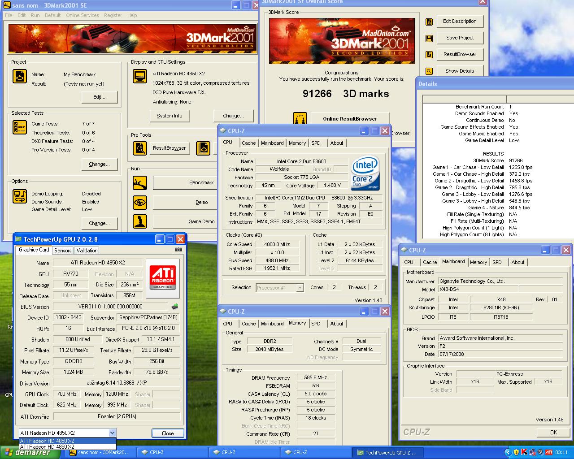Click the Close button in GPU-Z
Image resolution: width=574 pixels, height=459 pixels.
(168, 433)
